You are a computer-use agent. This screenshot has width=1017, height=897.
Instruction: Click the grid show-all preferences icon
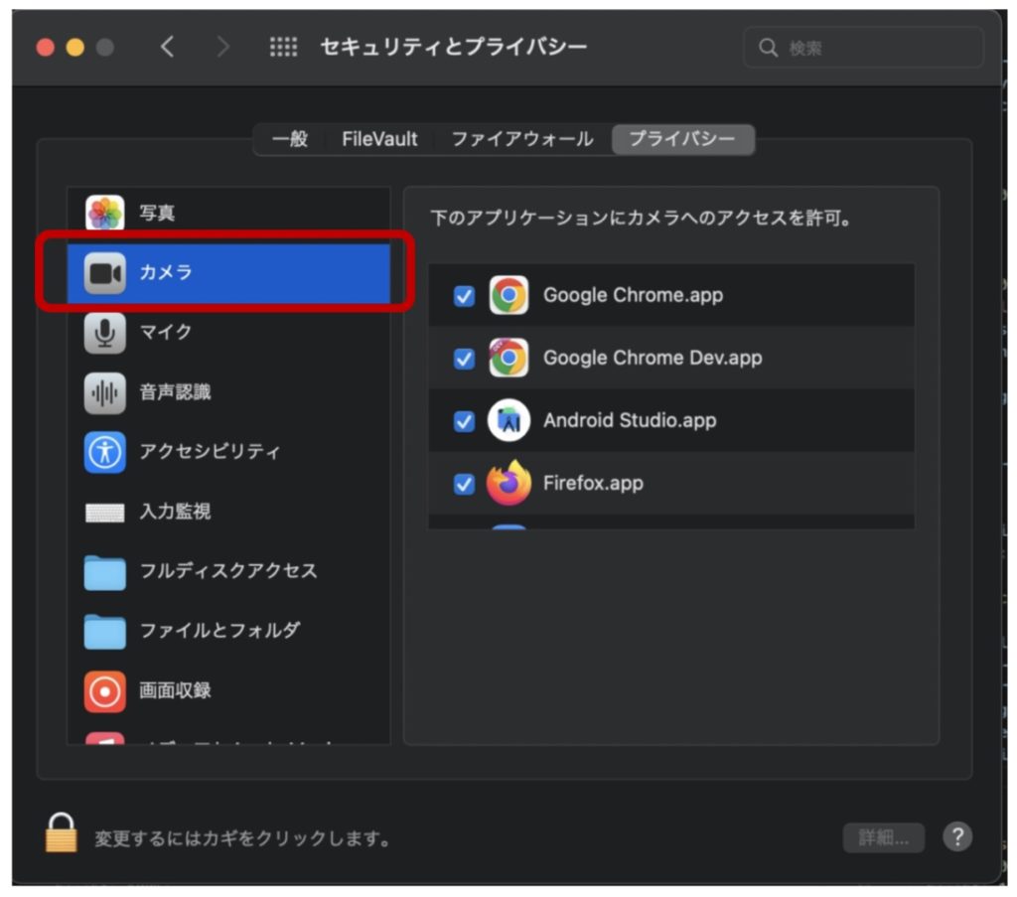pyautogui.click(x=283, y=48)
